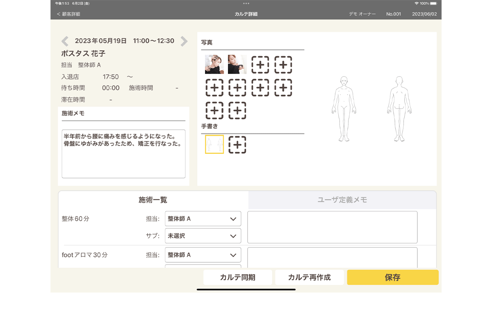Tap 待ち時間 value 00:00
This screenshot has height=309, width=492.
click(111, 88)
